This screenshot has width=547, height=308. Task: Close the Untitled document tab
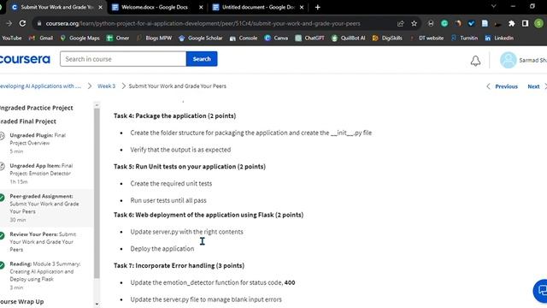(302, 7)
